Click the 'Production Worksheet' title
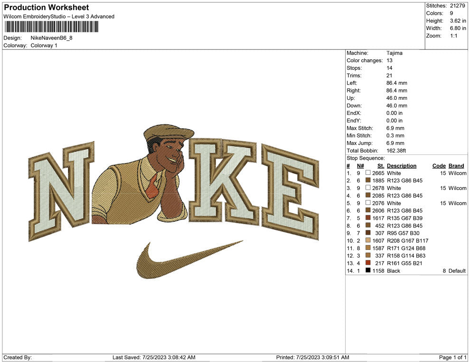The height and width of the screenshot is (362, 470). pos(47,8)
